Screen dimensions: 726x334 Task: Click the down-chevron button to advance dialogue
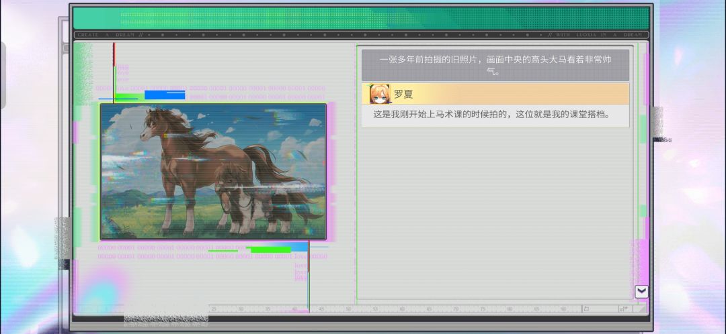coord(641,292)
